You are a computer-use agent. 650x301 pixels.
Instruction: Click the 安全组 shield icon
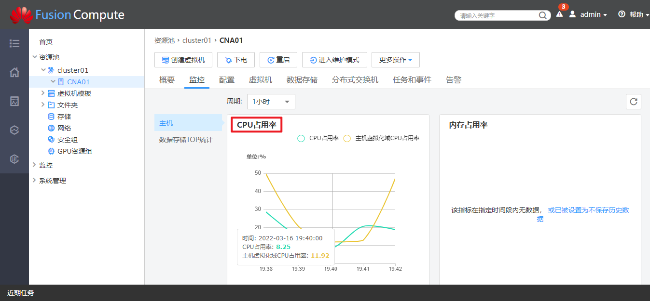pos(51,140)
